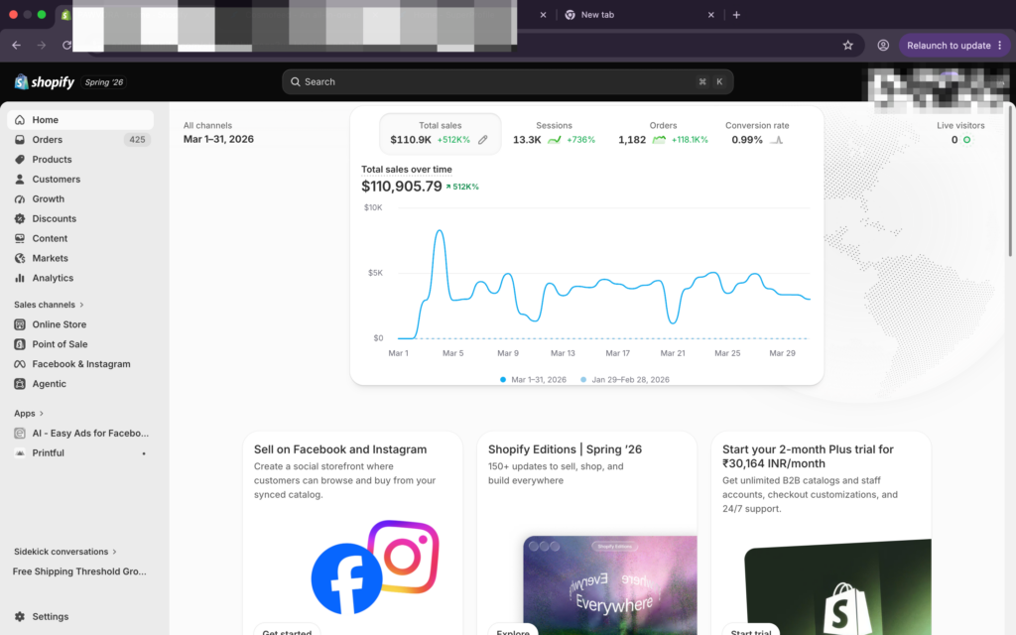Click the Analytics bar chart icon
The width and height of the screenshot is (1016, 635).
(20, 278)
